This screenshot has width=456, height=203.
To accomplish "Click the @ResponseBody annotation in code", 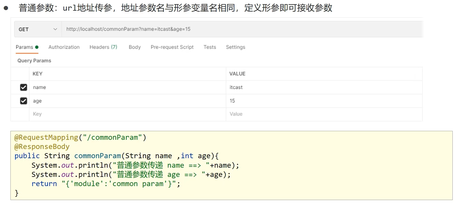I will click(x=42, y=147).
